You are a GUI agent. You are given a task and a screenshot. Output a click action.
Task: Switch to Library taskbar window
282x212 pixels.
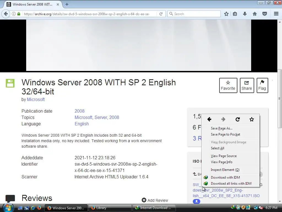pos(110,208)
